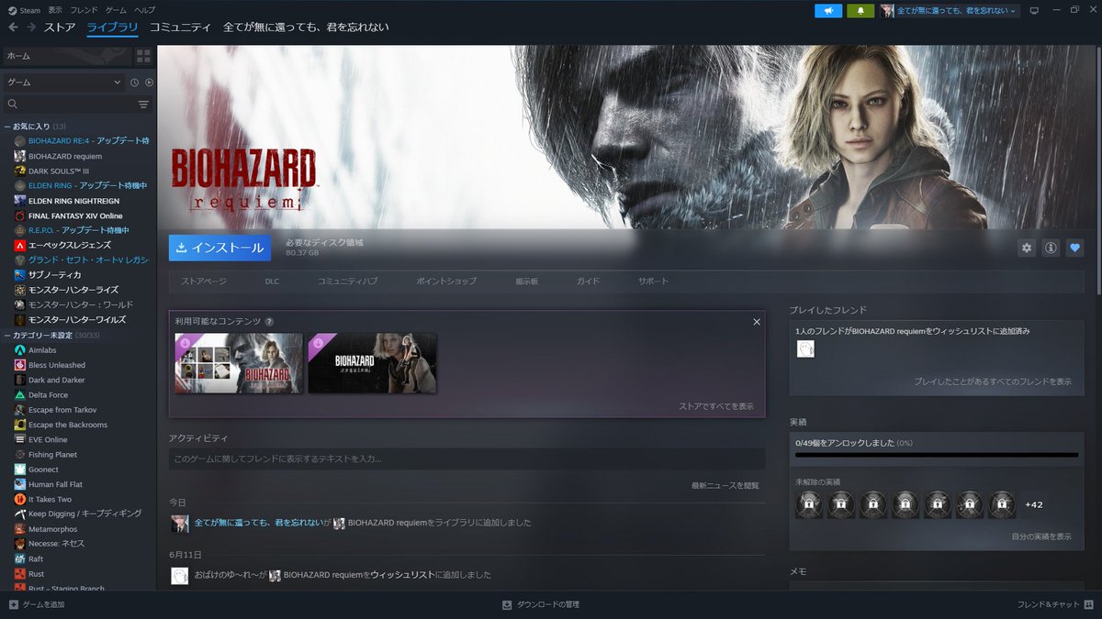
Task: Click the main page vertical scrollbar
Action: [1097, 170]
